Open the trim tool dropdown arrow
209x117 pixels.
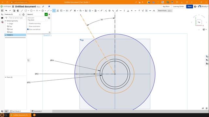tap(77, 11)
